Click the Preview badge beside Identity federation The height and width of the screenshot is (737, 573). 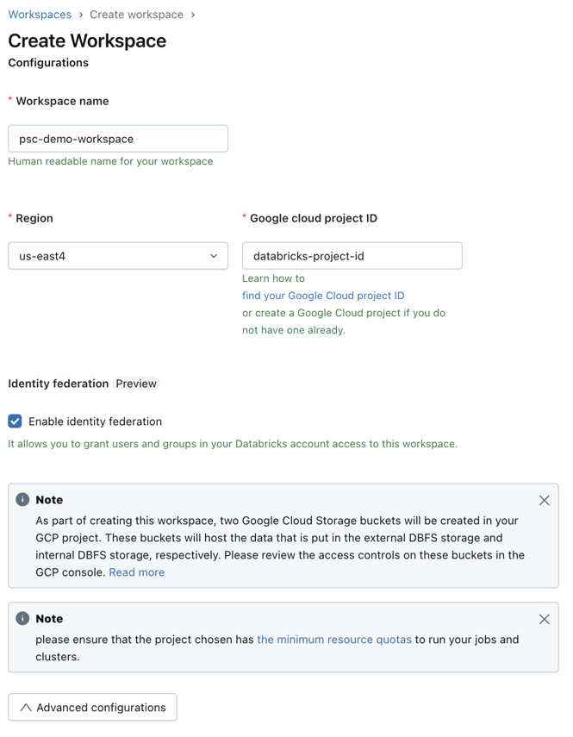coord(136,384)
